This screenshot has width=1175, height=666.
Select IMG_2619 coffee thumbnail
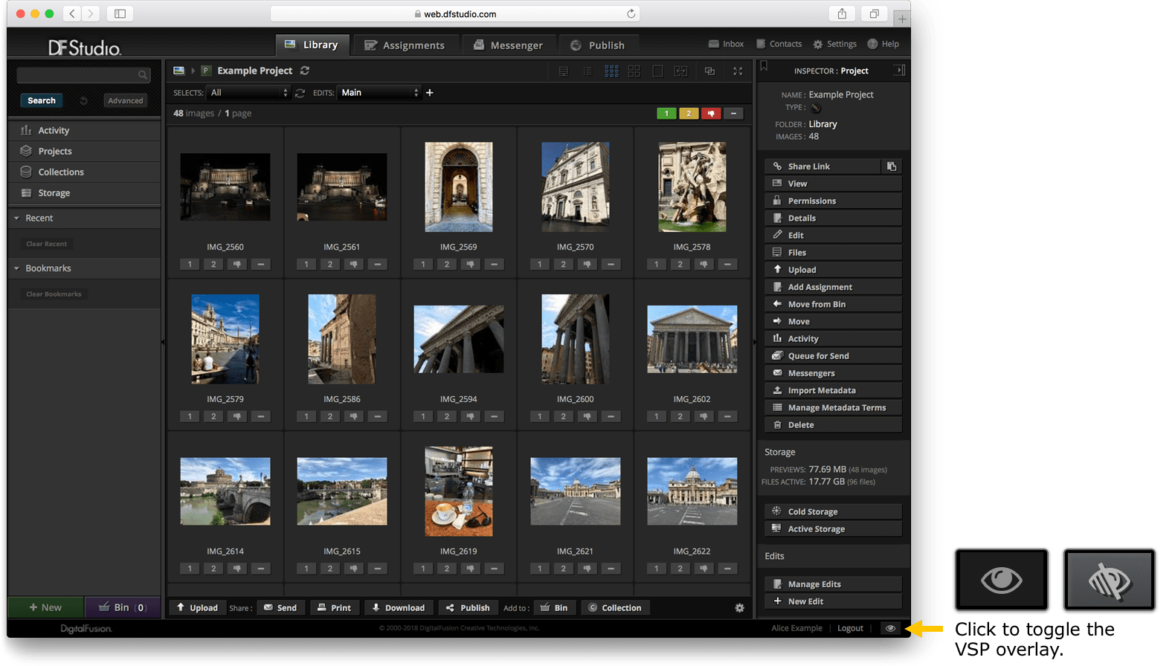click(x=458, y=491)
